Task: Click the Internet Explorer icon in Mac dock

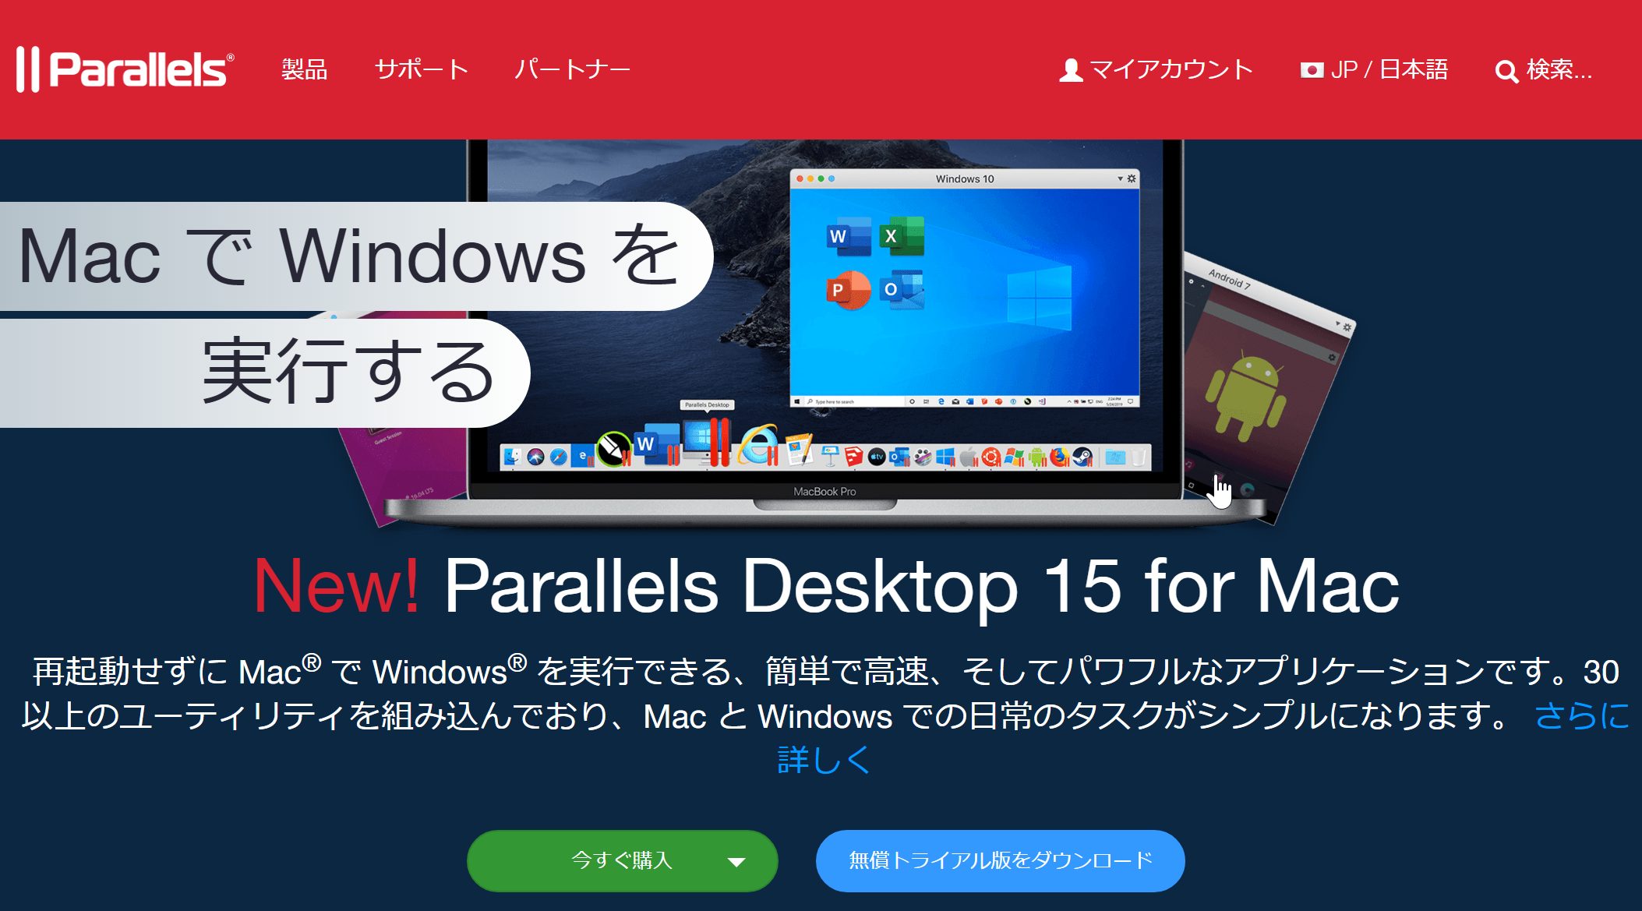Action: [x=753, y=440]
